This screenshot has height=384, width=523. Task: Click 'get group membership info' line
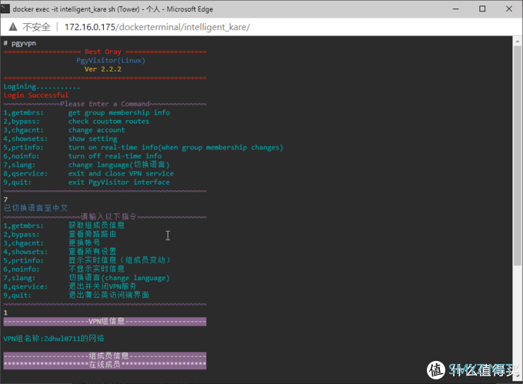click(119, 112)
